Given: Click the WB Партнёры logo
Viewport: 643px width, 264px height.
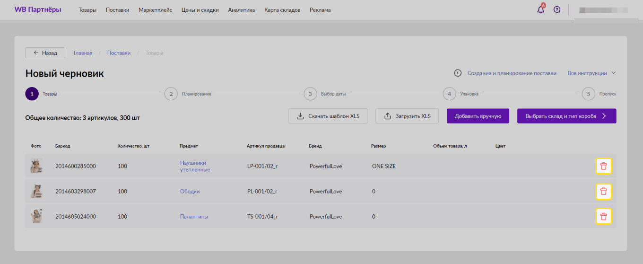Looking at the screenshot, I should pos(38,9).
